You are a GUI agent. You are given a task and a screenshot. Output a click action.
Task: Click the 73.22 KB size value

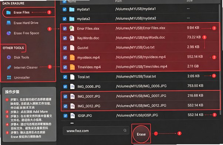(194, 37)
